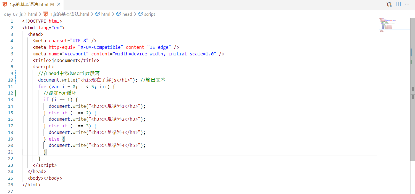Open 1.js的基本语法.html file breadcrumb
Viewport: 415px width, 194px height.
tap(70, 14)
